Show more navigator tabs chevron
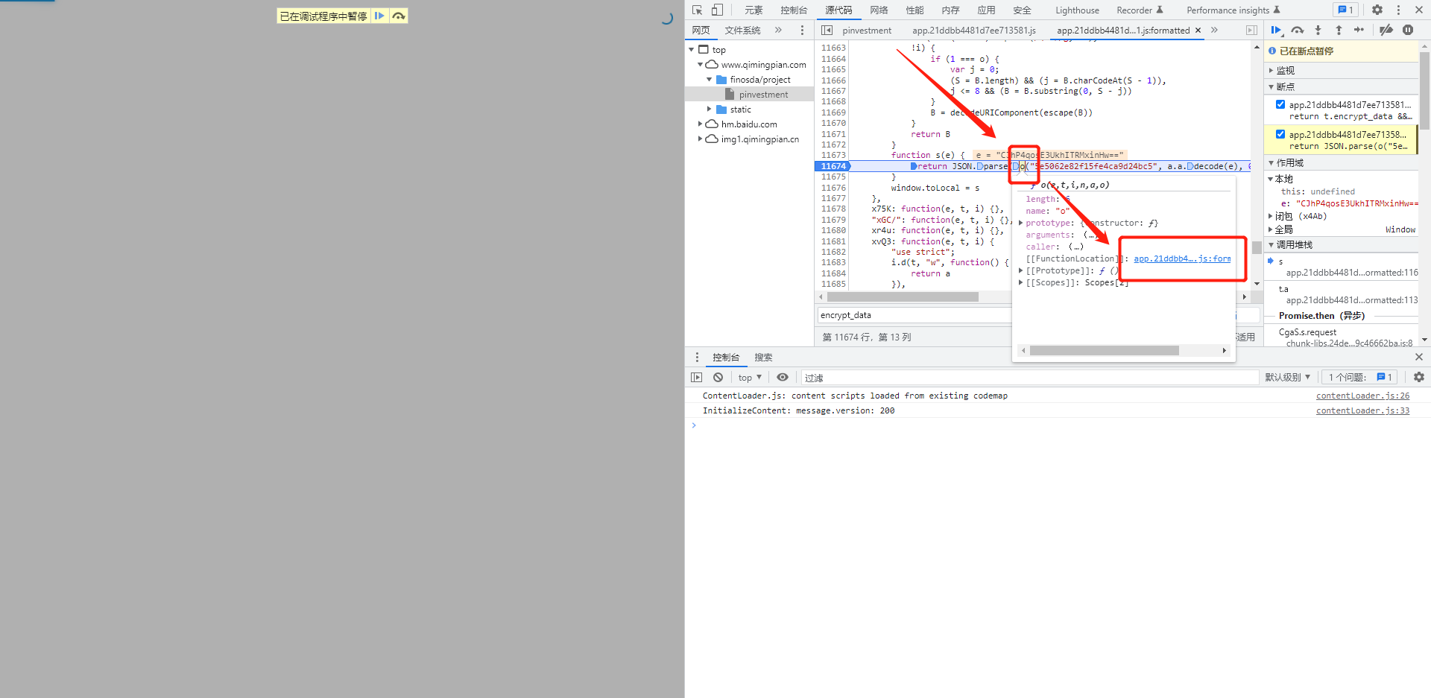The height and width of the screenshot is (698, 1431). click(778, 30)
